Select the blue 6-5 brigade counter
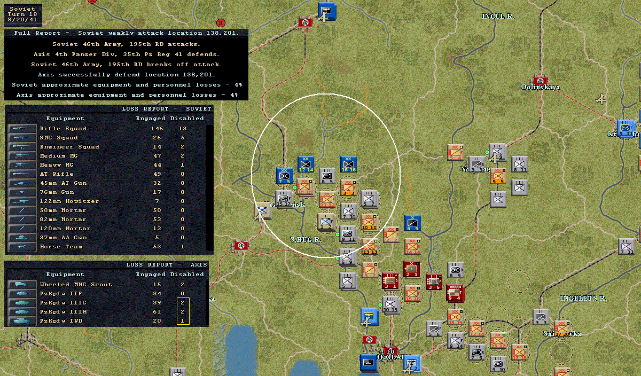This screenshot has width=641, height=376. point(412,223)
